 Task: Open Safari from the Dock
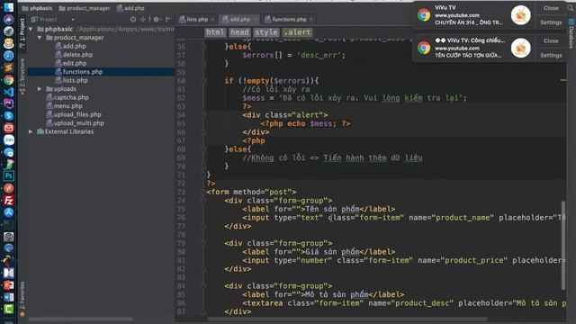tap(8, 56)
